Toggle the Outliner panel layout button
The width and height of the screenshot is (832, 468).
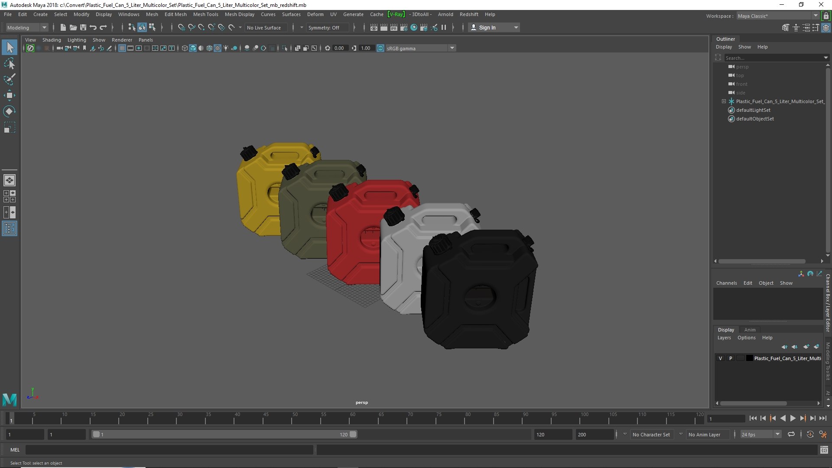click(10, 228)
